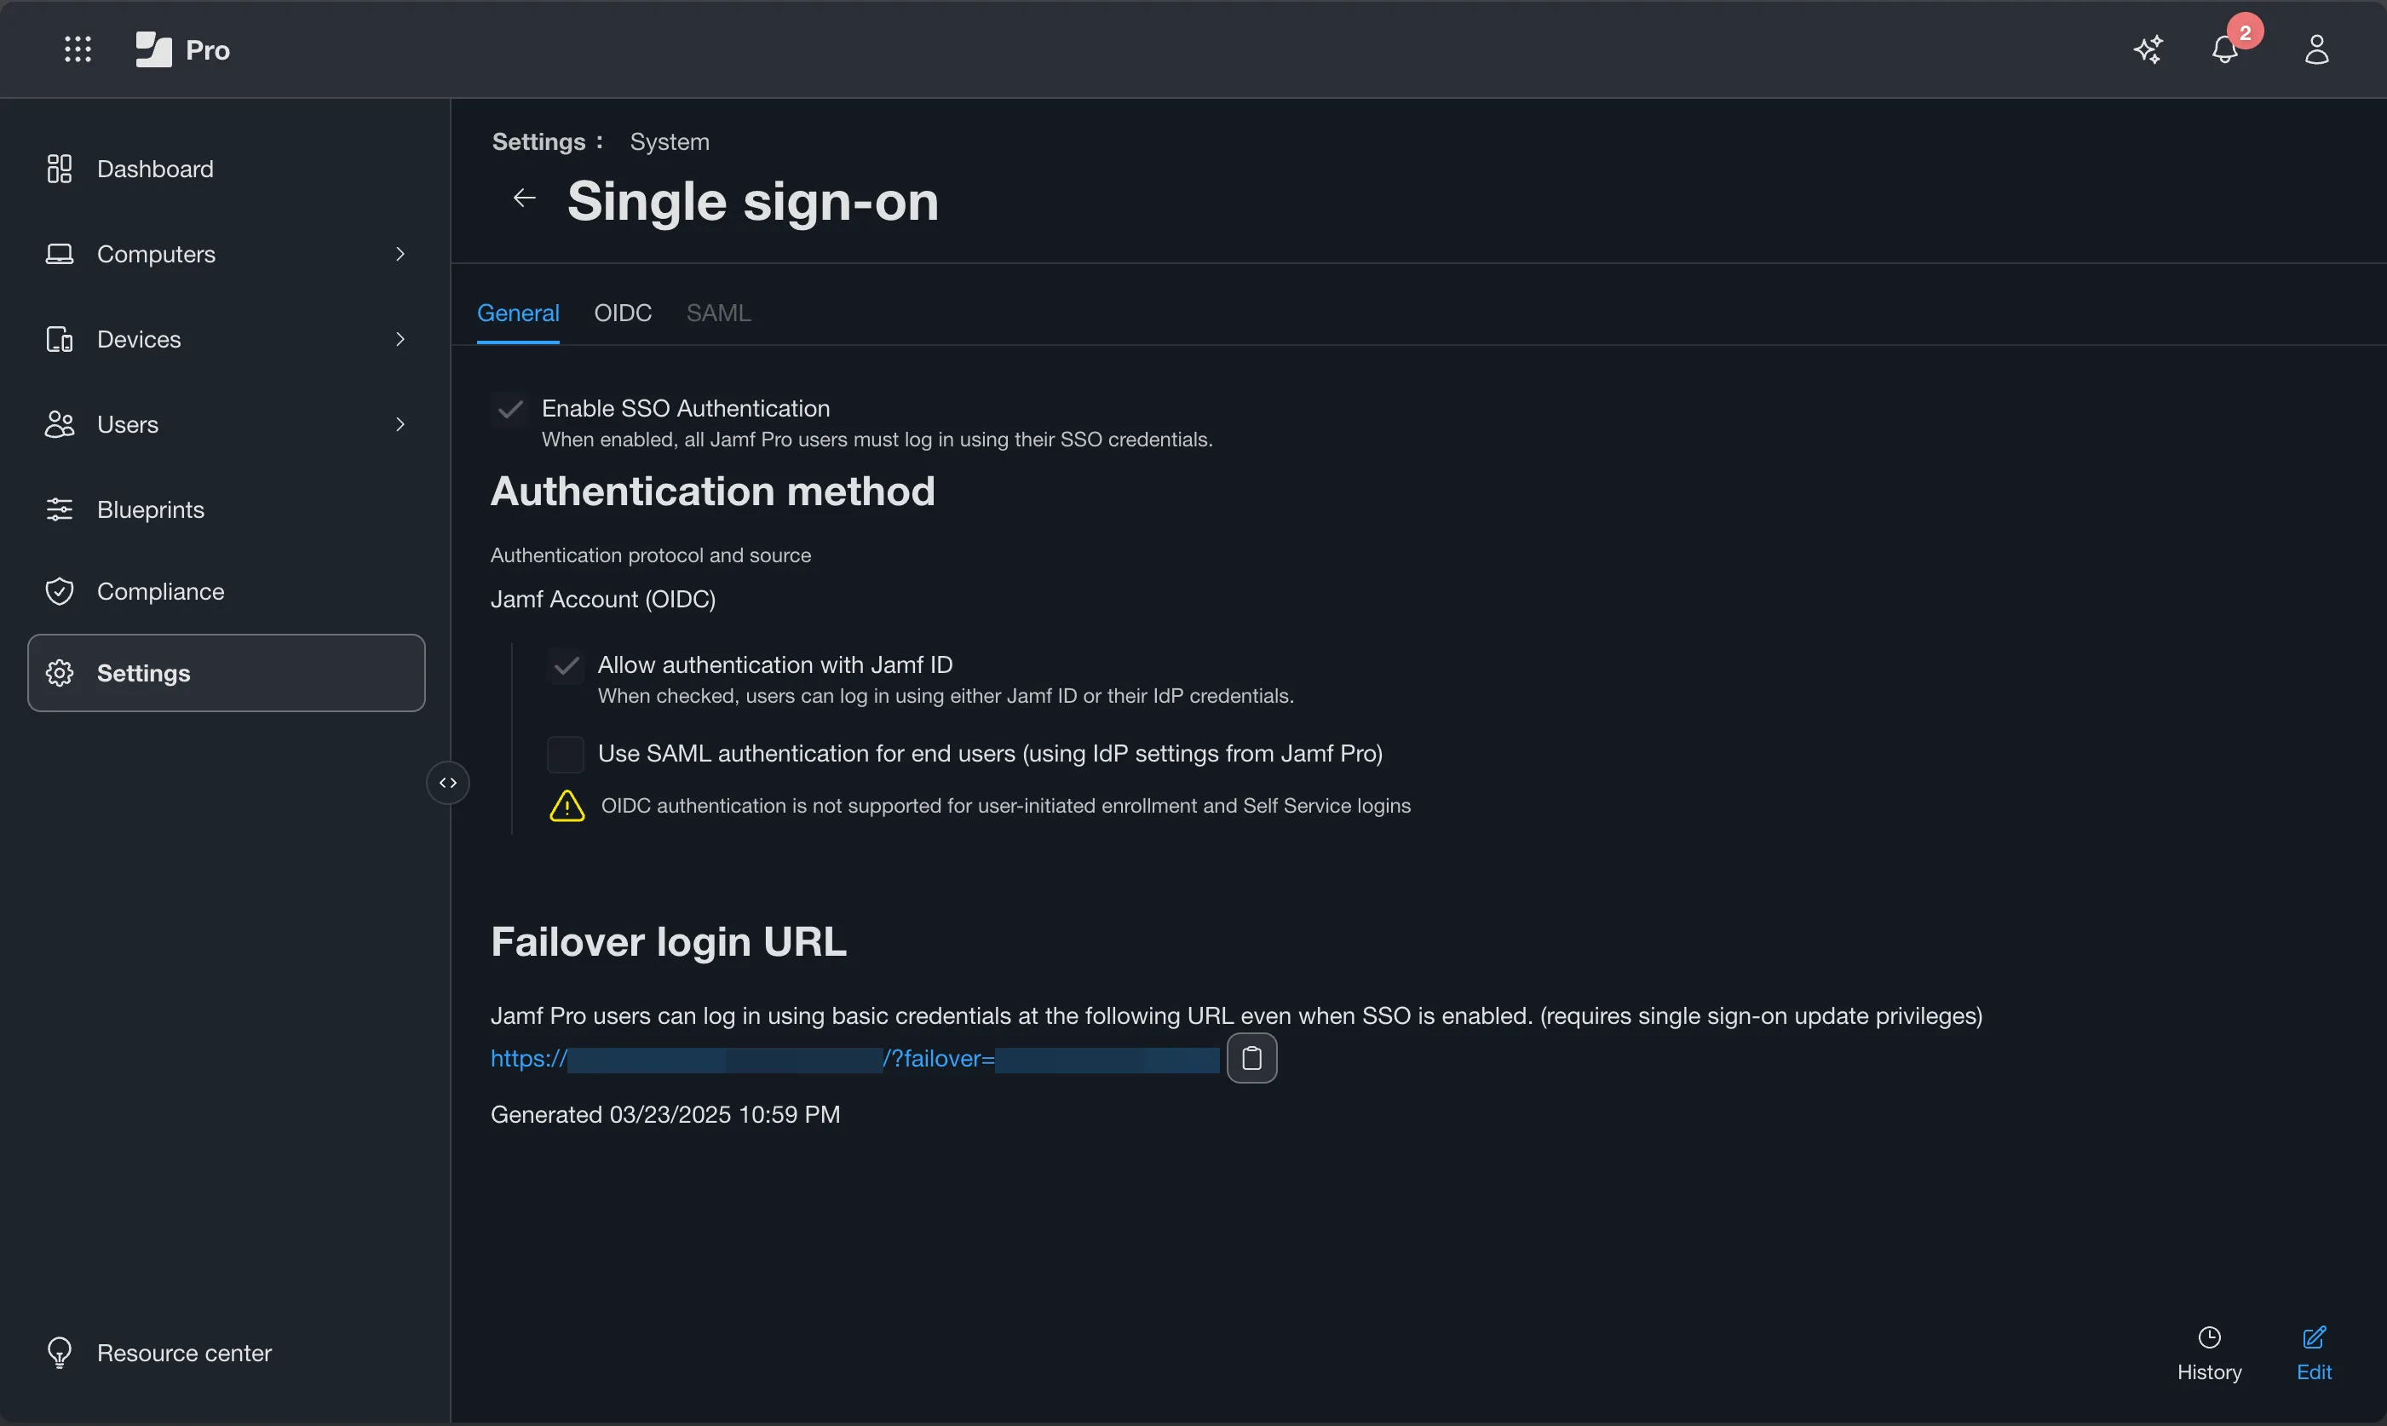Click the Computers laptop icon

[x=60, y=254]
